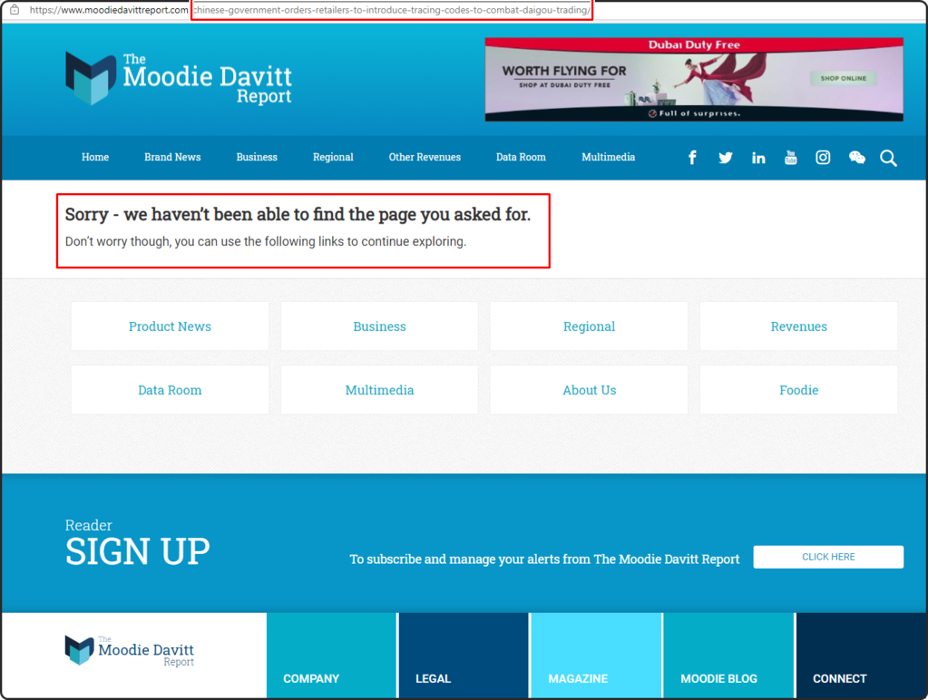Click the Dubai Duty Free banner ad

693,79
